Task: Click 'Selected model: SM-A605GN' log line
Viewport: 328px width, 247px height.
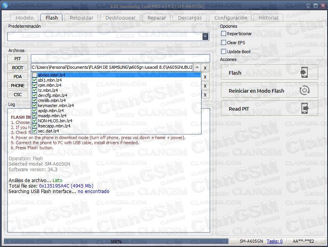Action: [39, 164]
